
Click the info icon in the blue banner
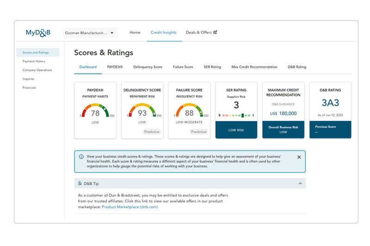click(81, 157)
